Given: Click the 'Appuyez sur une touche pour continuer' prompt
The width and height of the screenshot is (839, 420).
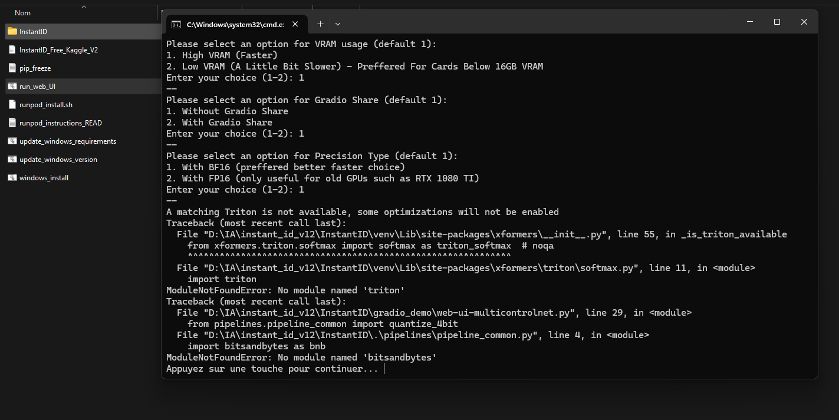Looking at the screenshot, I should (x=273, y=368).
